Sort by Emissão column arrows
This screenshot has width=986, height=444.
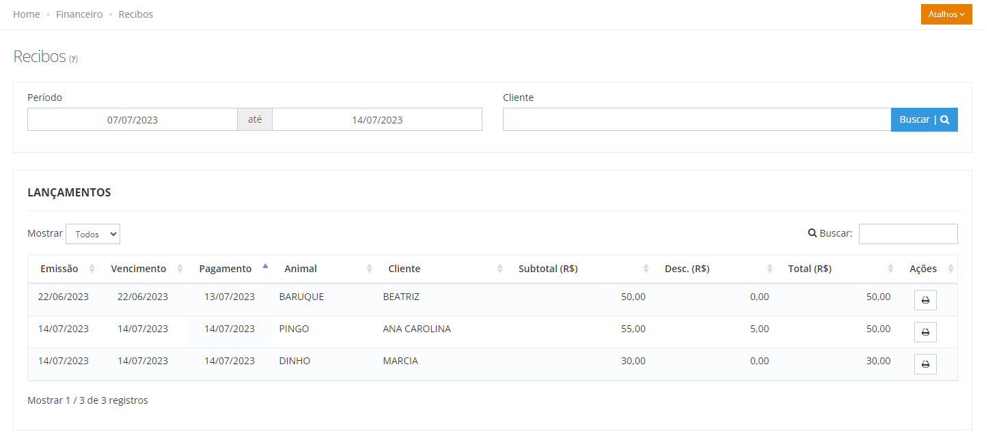92,269
